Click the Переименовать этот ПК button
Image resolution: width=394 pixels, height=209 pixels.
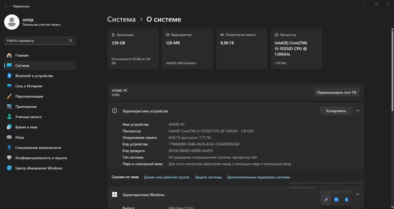tap(337, 92)
